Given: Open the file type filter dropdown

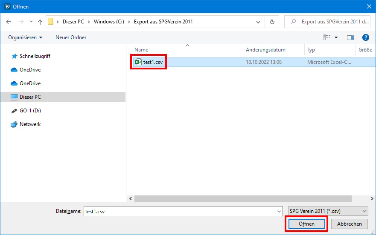Looking at the screenshot, I should click(x=328, y=211).
